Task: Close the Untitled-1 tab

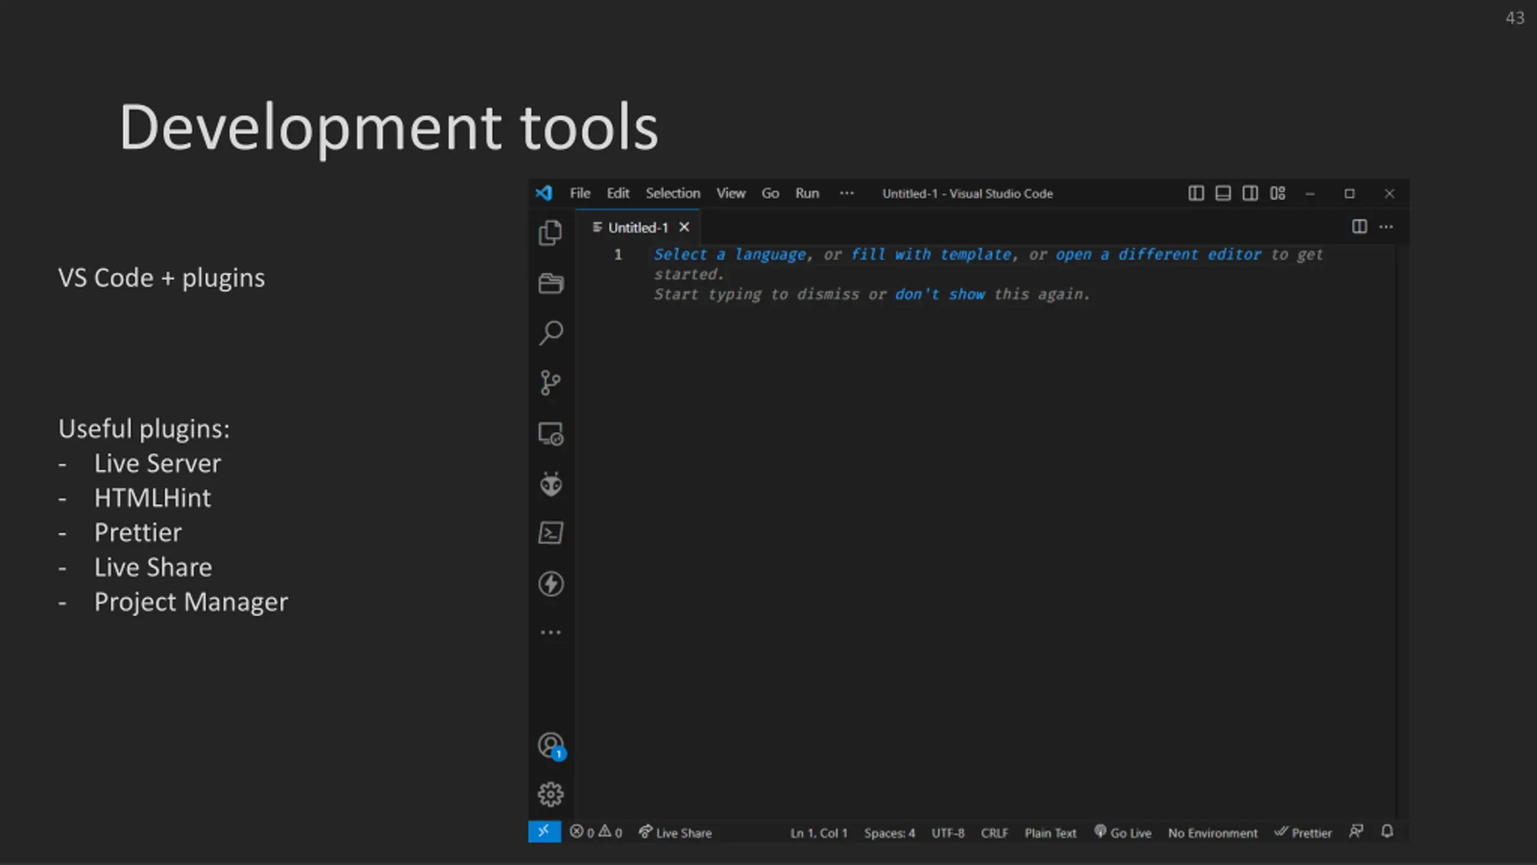Action: pyautogui.click(x=684, y=227)
